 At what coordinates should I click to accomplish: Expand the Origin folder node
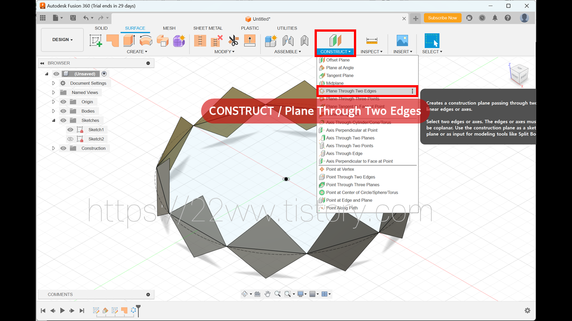coord(54,102)
